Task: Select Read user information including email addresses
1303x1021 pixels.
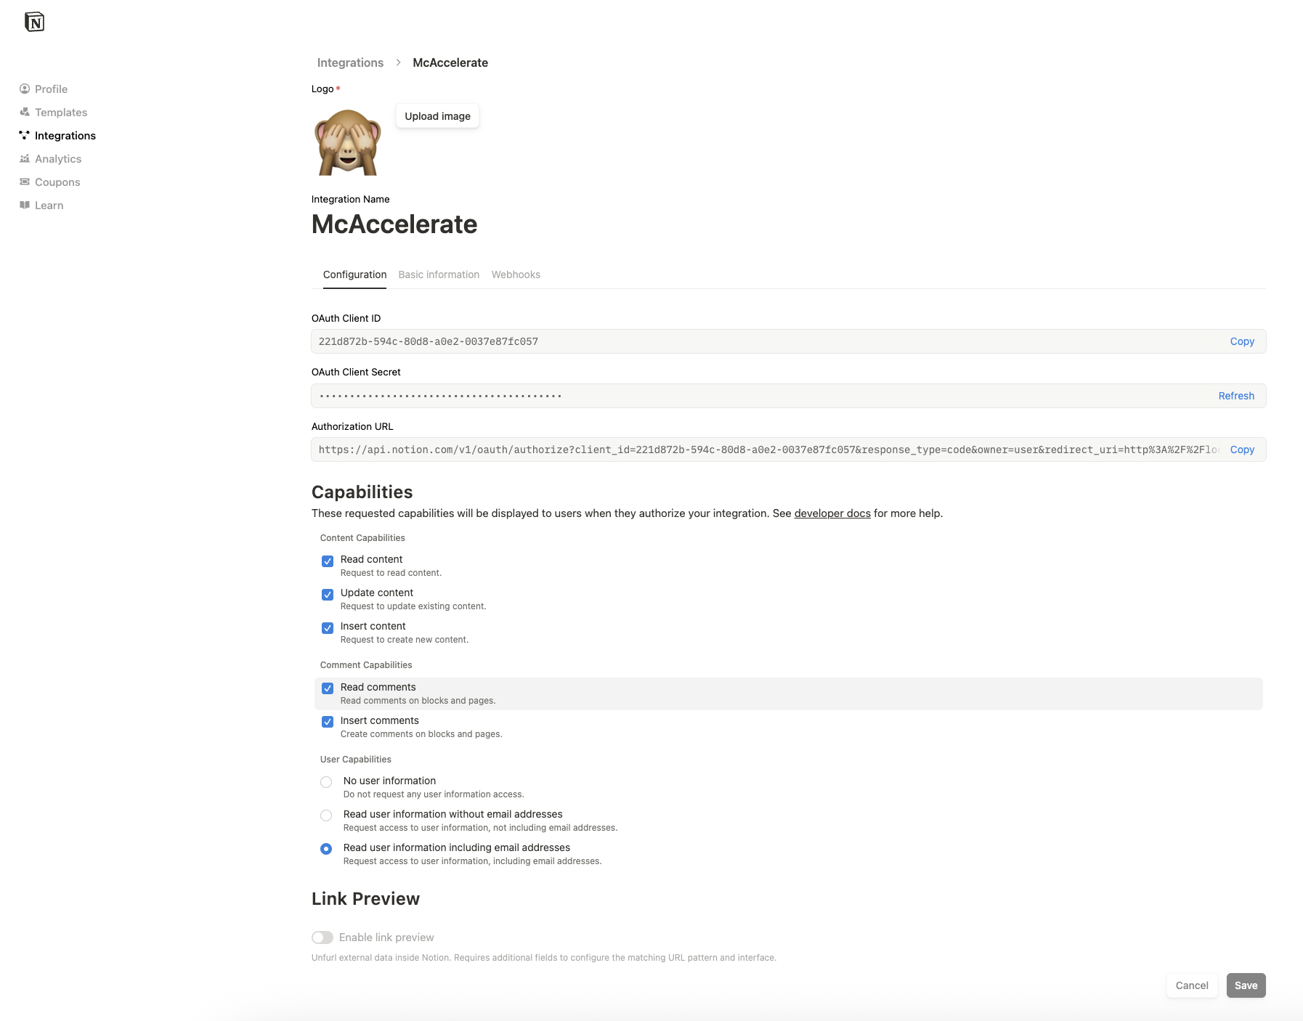Action: 326,849
